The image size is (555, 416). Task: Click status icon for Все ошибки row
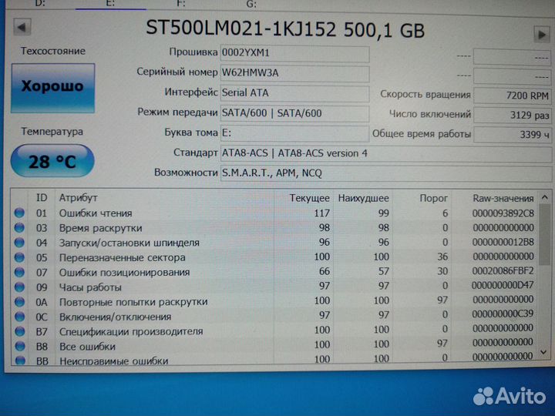click(20, 347)
